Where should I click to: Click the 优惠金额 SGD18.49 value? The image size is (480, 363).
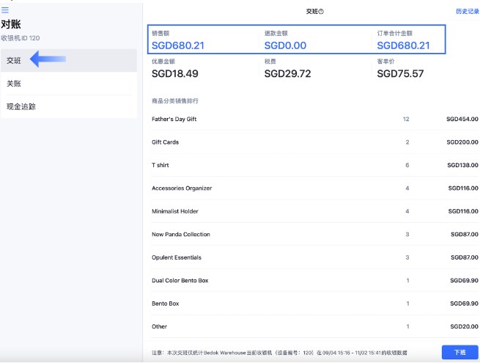tap(174, 74)
